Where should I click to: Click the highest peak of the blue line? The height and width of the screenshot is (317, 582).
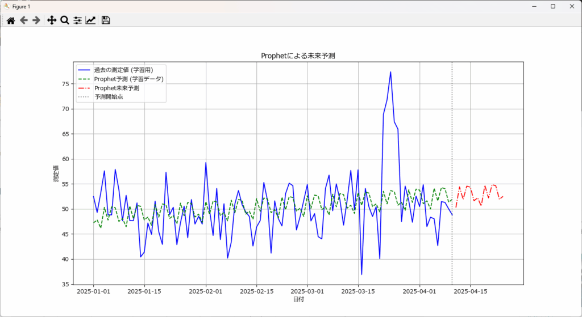click(x=390, y=72)
